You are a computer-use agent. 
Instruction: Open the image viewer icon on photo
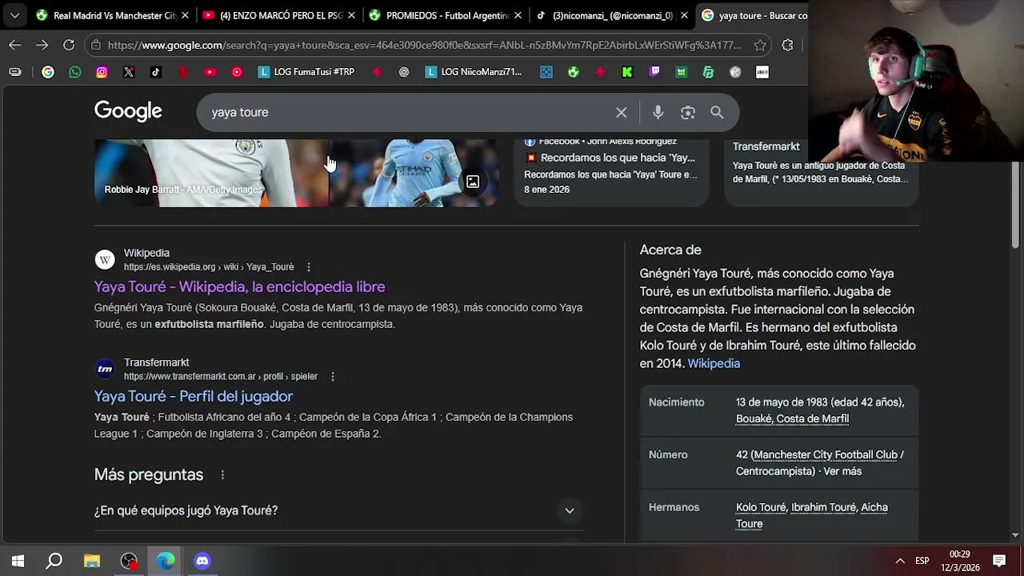[x=473, y=182]
